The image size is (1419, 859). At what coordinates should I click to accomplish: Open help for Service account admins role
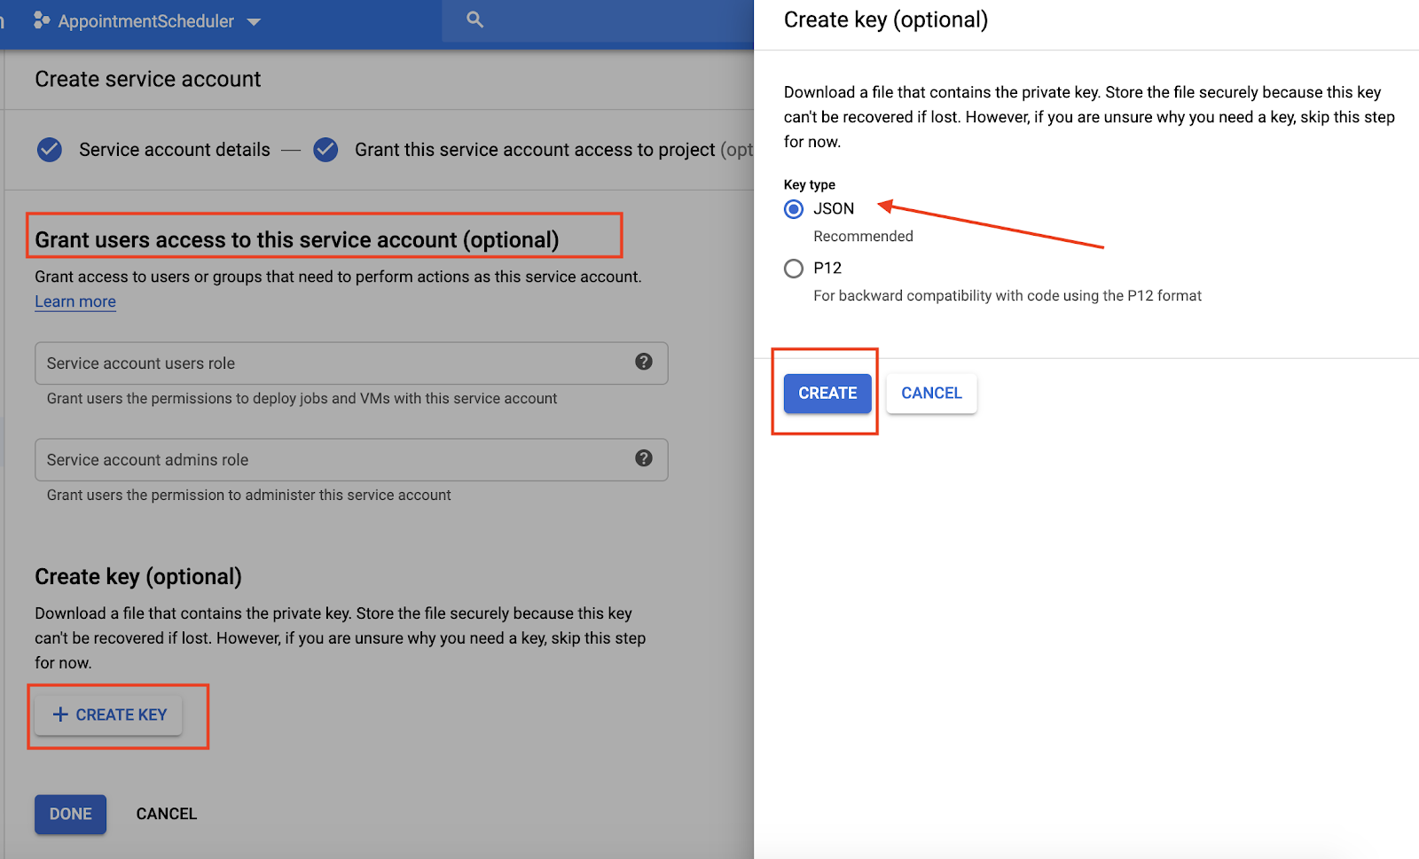pyautogui.click(x=644, y=458)
